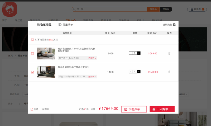Click the 搜方案 search button
Viewport: 211px width, 126px height.
(166, 9)
